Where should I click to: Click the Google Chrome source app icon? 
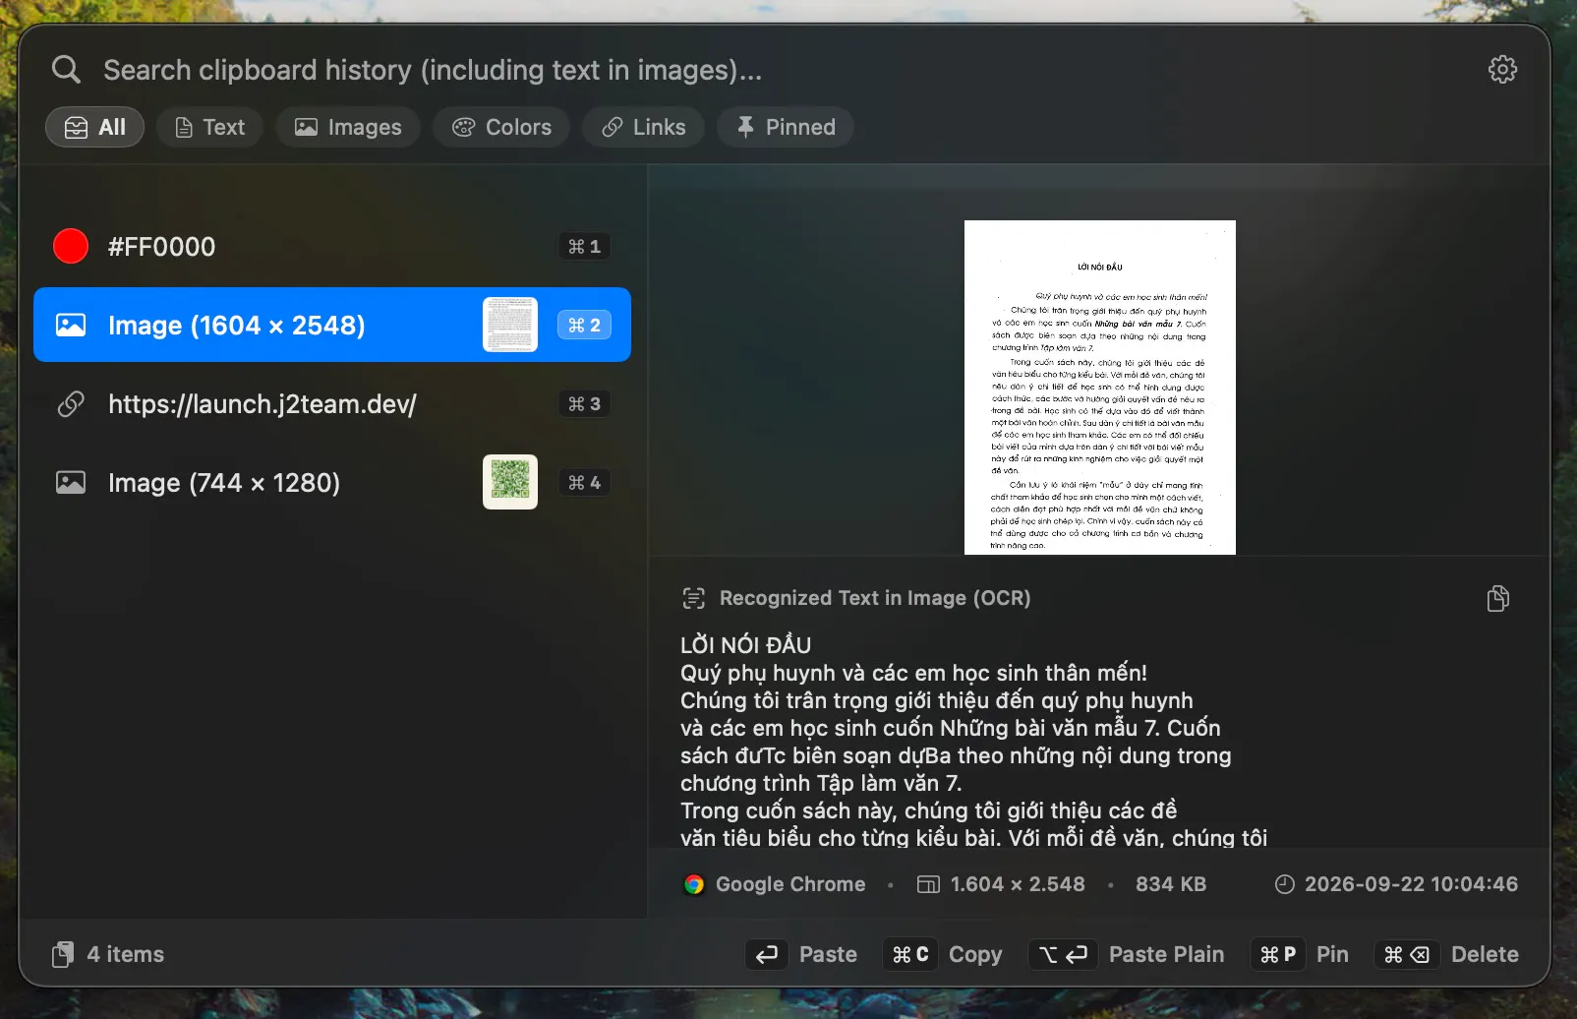694,884
